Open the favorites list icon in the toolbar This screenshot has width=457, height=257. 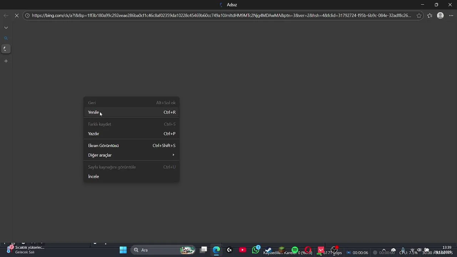coord(430,15)
